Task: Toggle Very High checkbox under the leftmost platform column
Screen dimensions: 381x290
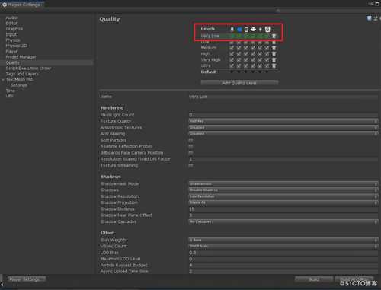Action: coord(232,60)
